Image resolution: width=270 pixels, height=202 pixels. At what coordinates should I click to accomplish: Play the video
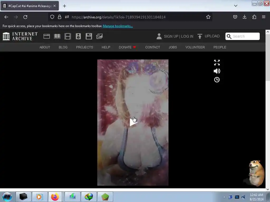(x=133, y=122)
